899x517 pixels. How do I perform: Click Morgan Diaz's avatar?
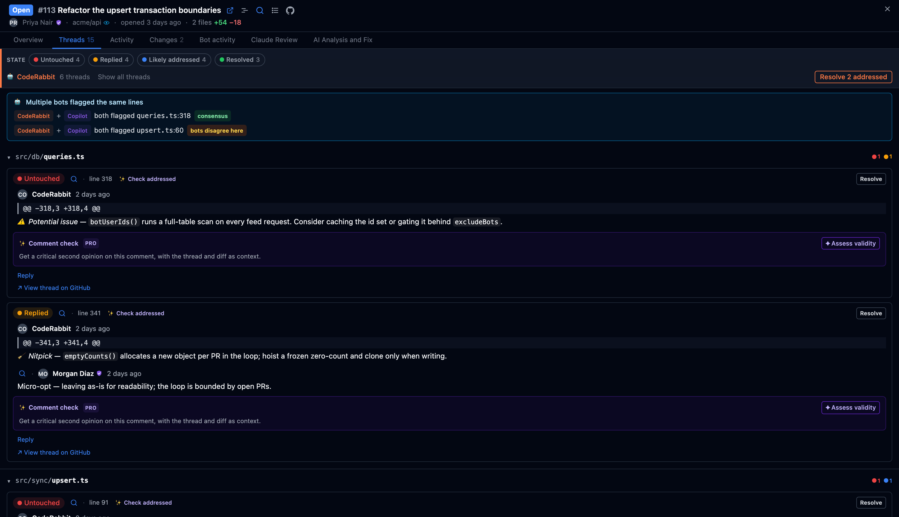43,374
